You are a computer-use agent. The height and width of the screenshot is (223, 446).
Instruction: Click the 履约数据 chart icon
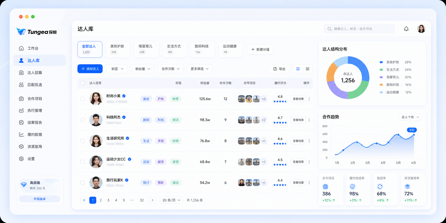[x=21, y=135]
